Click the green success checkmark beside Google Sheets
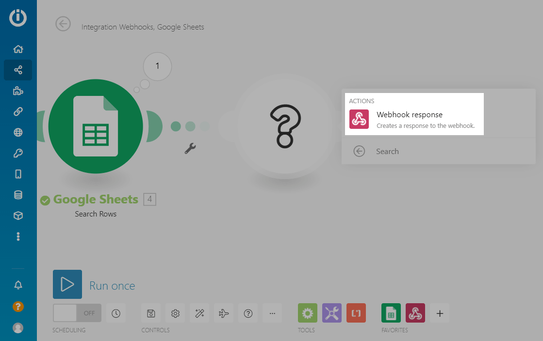Image resolution: width=543 pixels, height=341 pixels. (45, 200)
